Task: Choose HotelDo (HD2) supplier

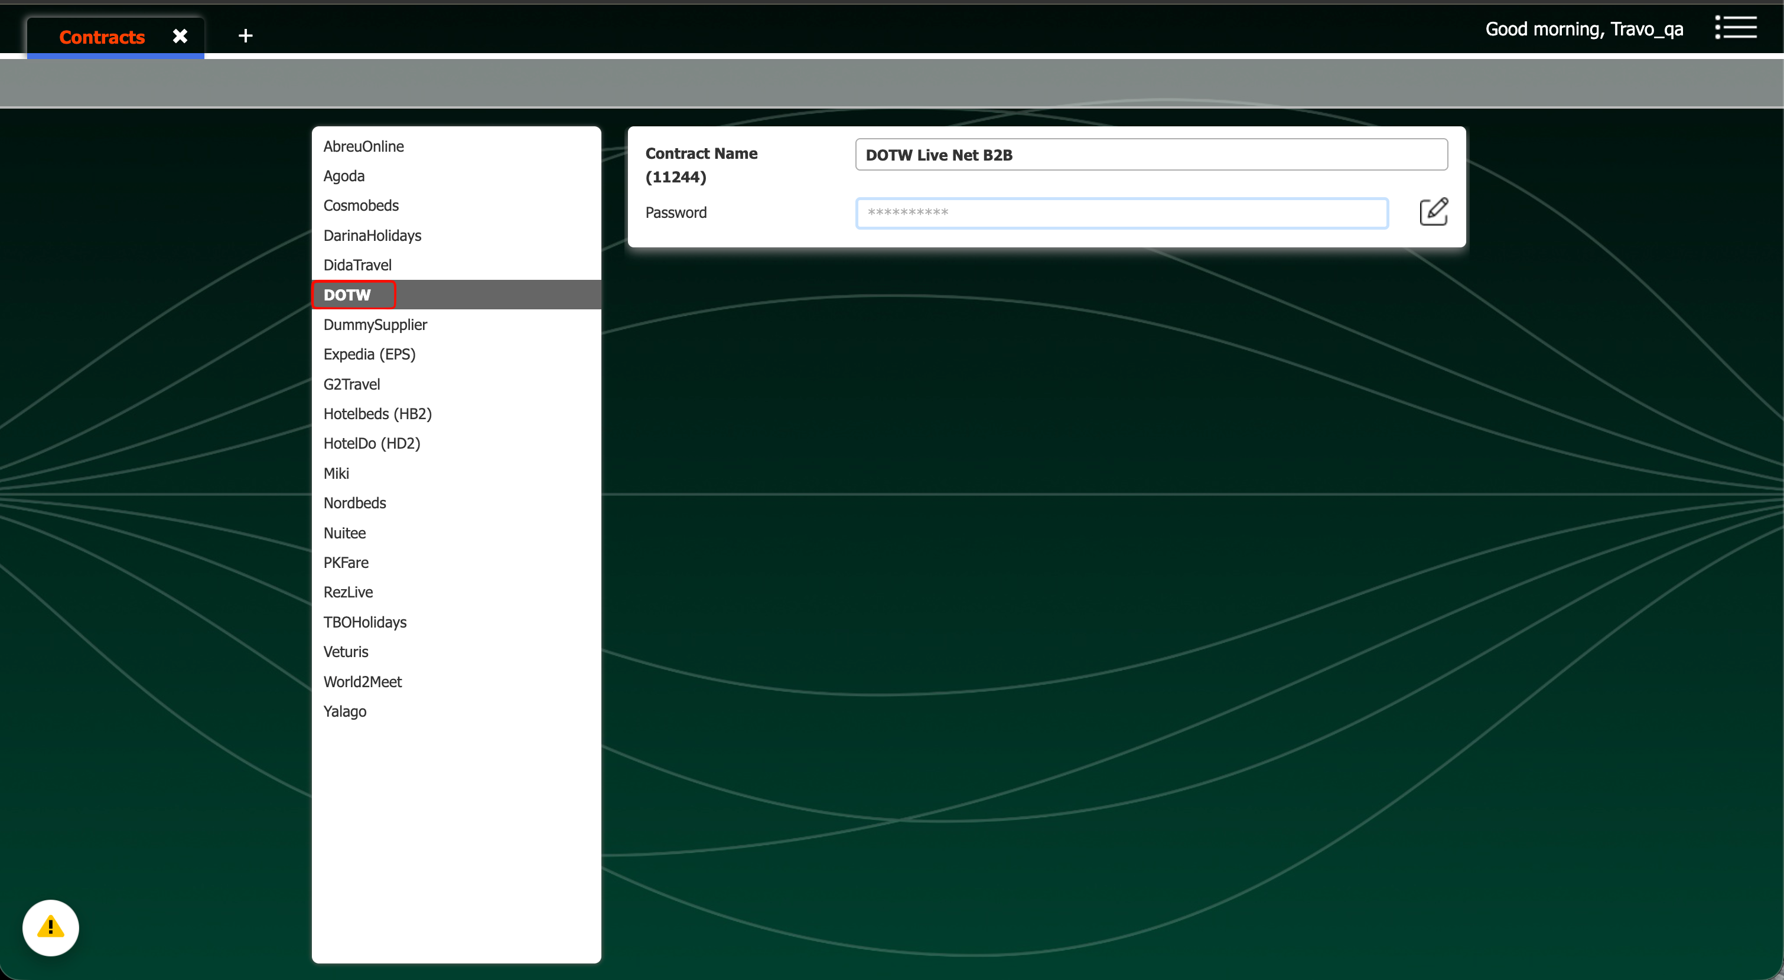Action: [x=372, y=443]
